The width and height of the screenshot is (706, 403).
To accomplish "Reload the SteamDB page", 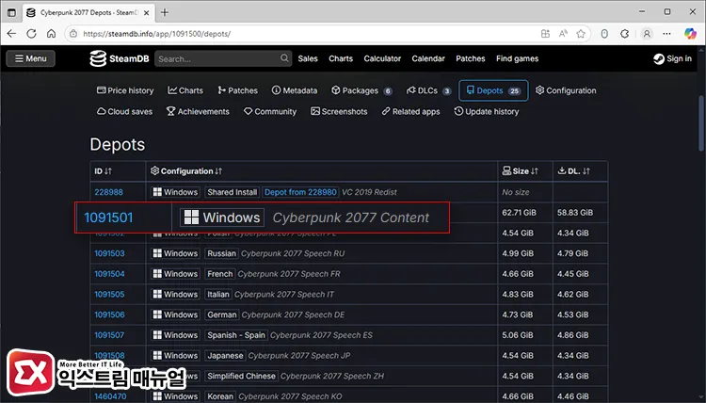I will pyautogui.click(x=31, y=34).
